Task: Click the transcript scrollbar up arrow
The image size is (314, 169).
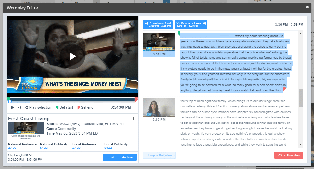Action: [301, 33]
